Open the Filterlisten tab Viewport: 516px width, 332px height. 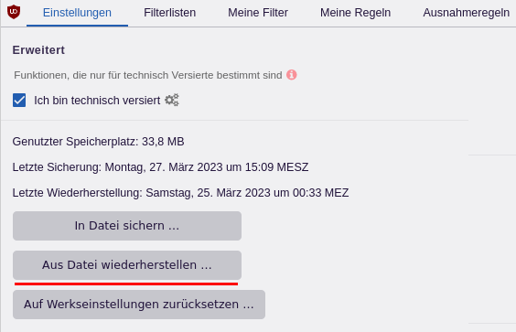[170, 13]
